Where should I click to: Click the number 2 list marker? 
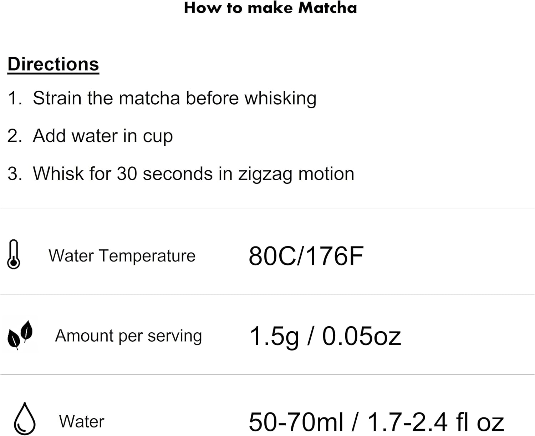[14, 136]
